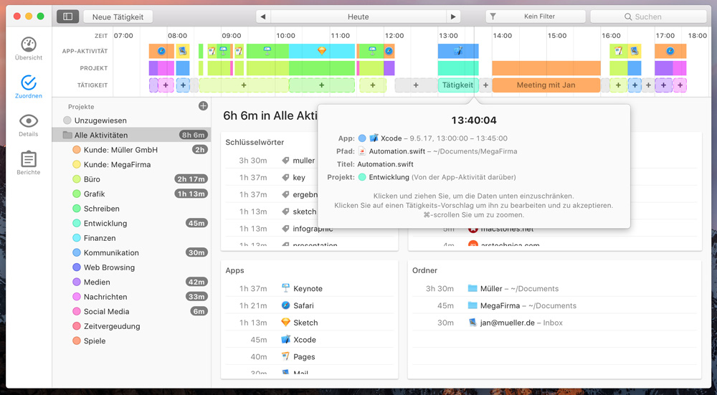
Task: Select Alle Aktivitäten folder in sidebar
Action: (x=101, y=135)
